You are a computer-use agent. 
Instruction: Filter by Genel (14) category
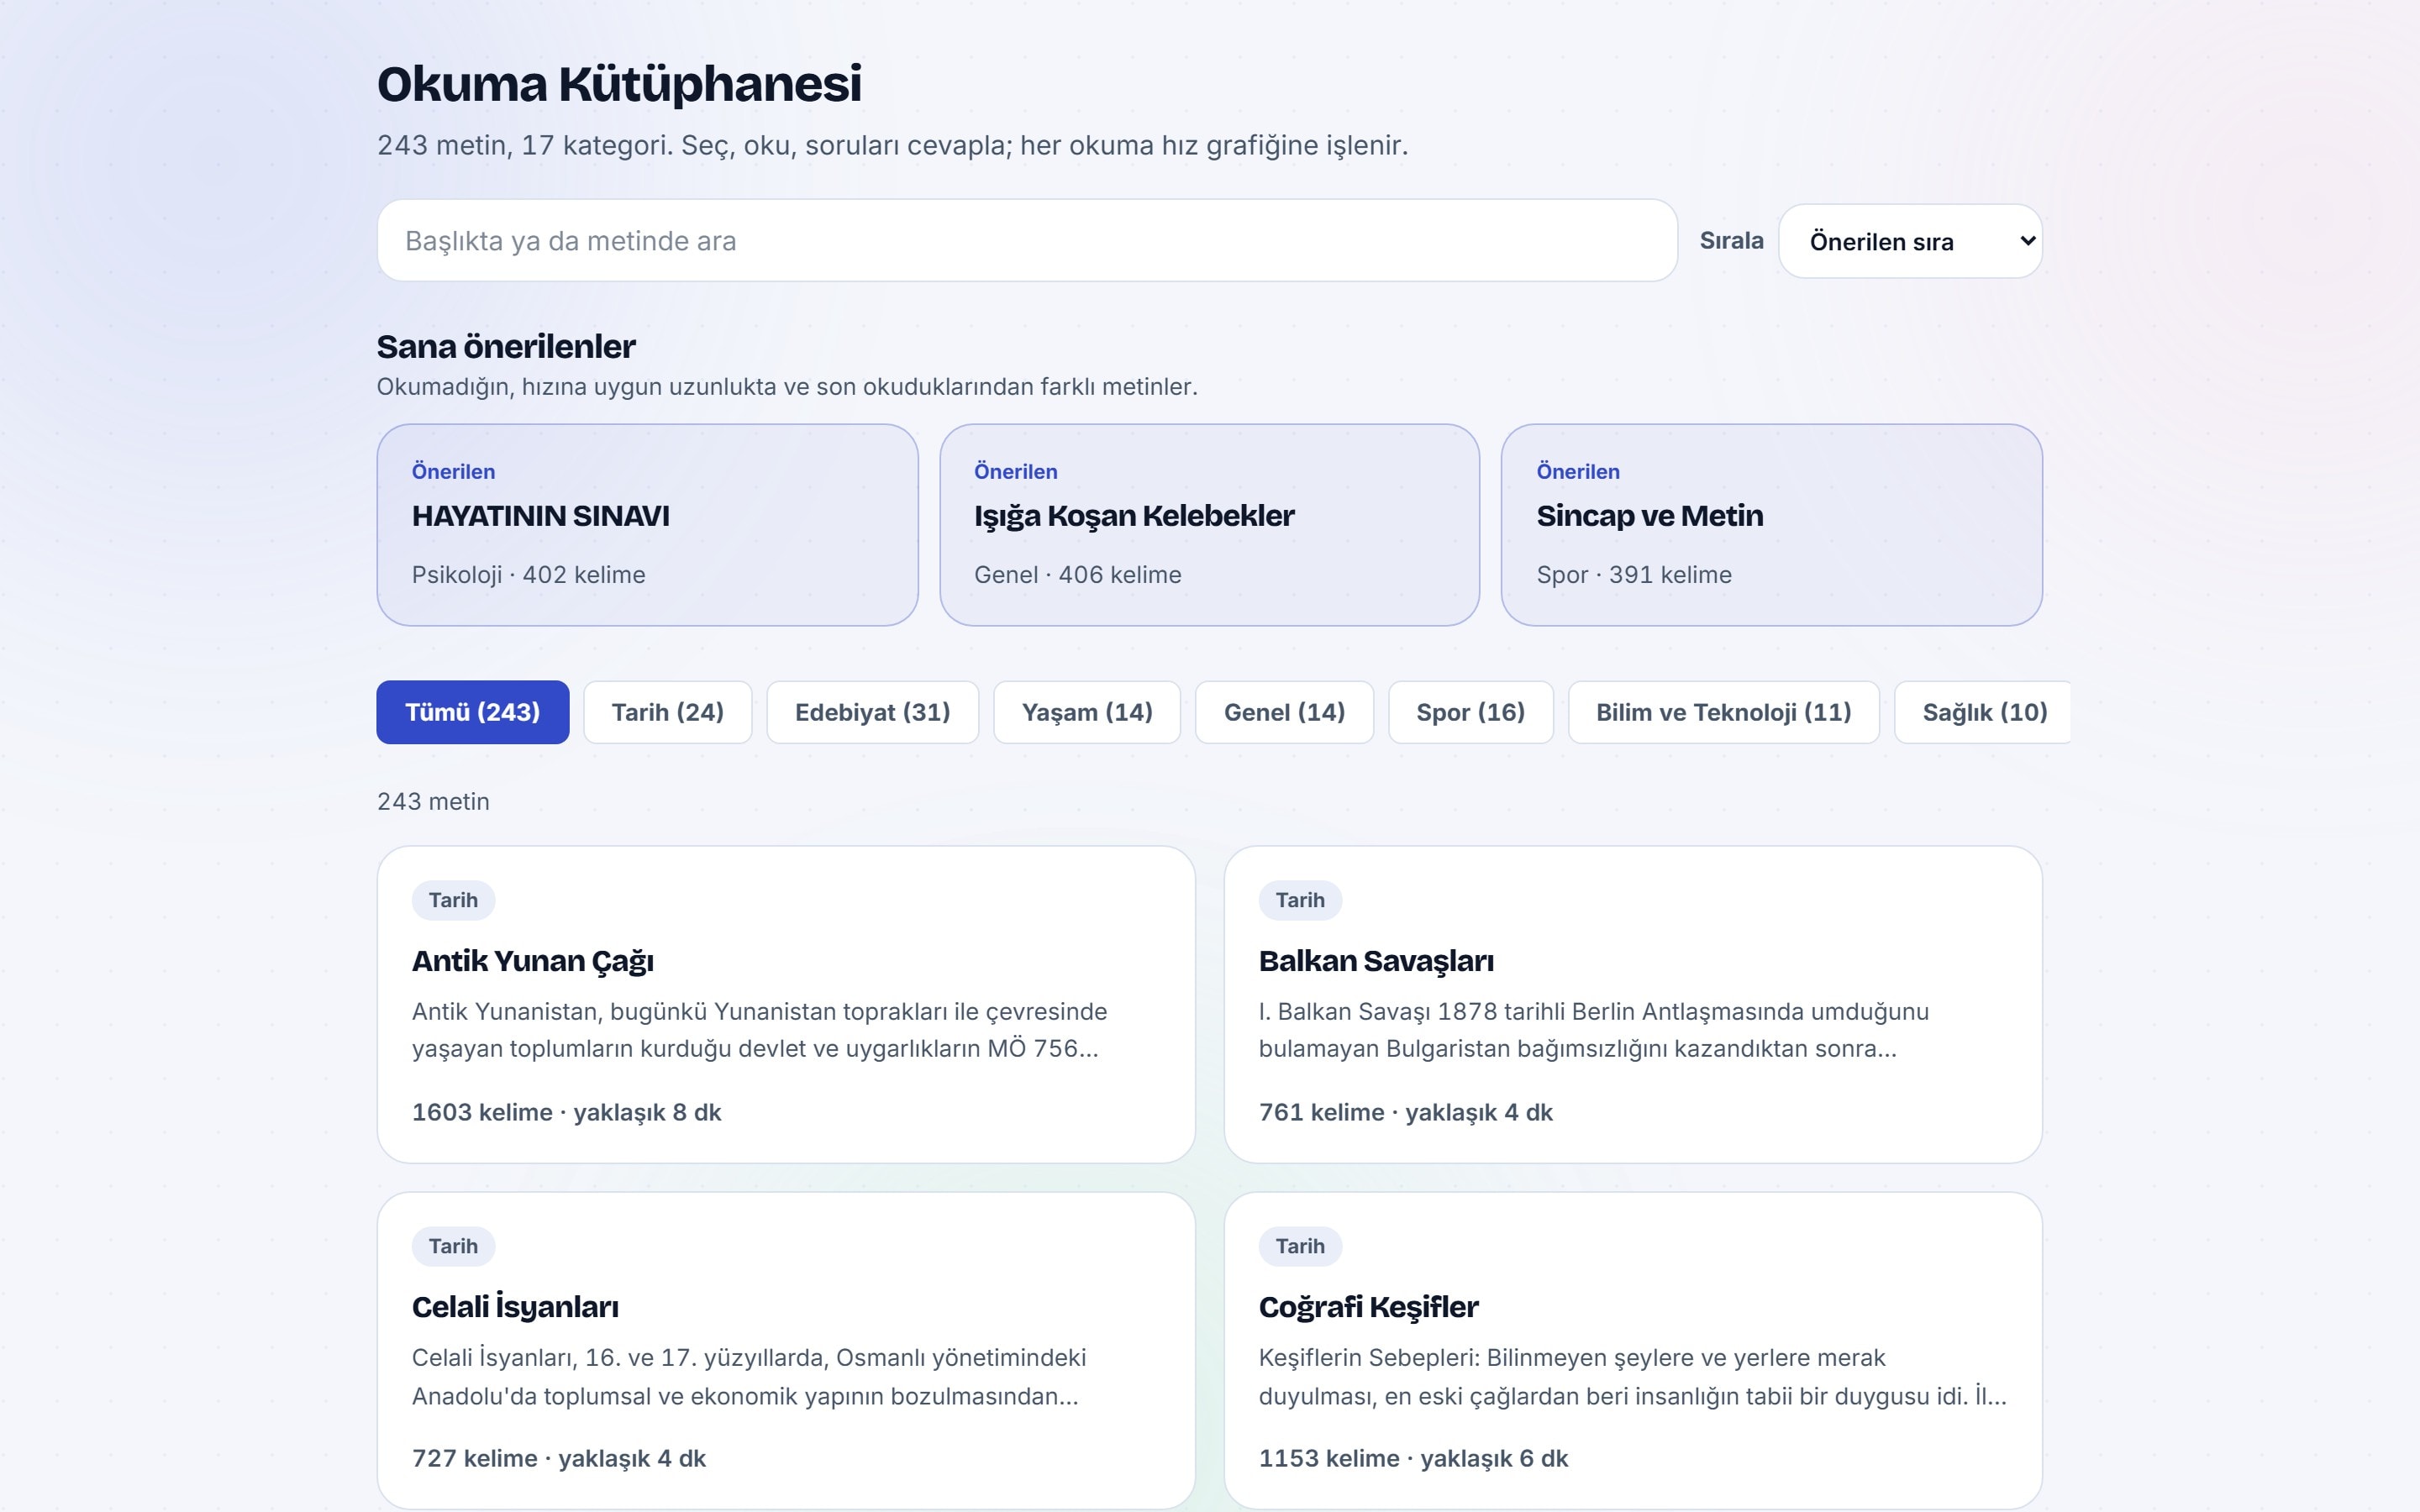click(x=1284, y=712)
